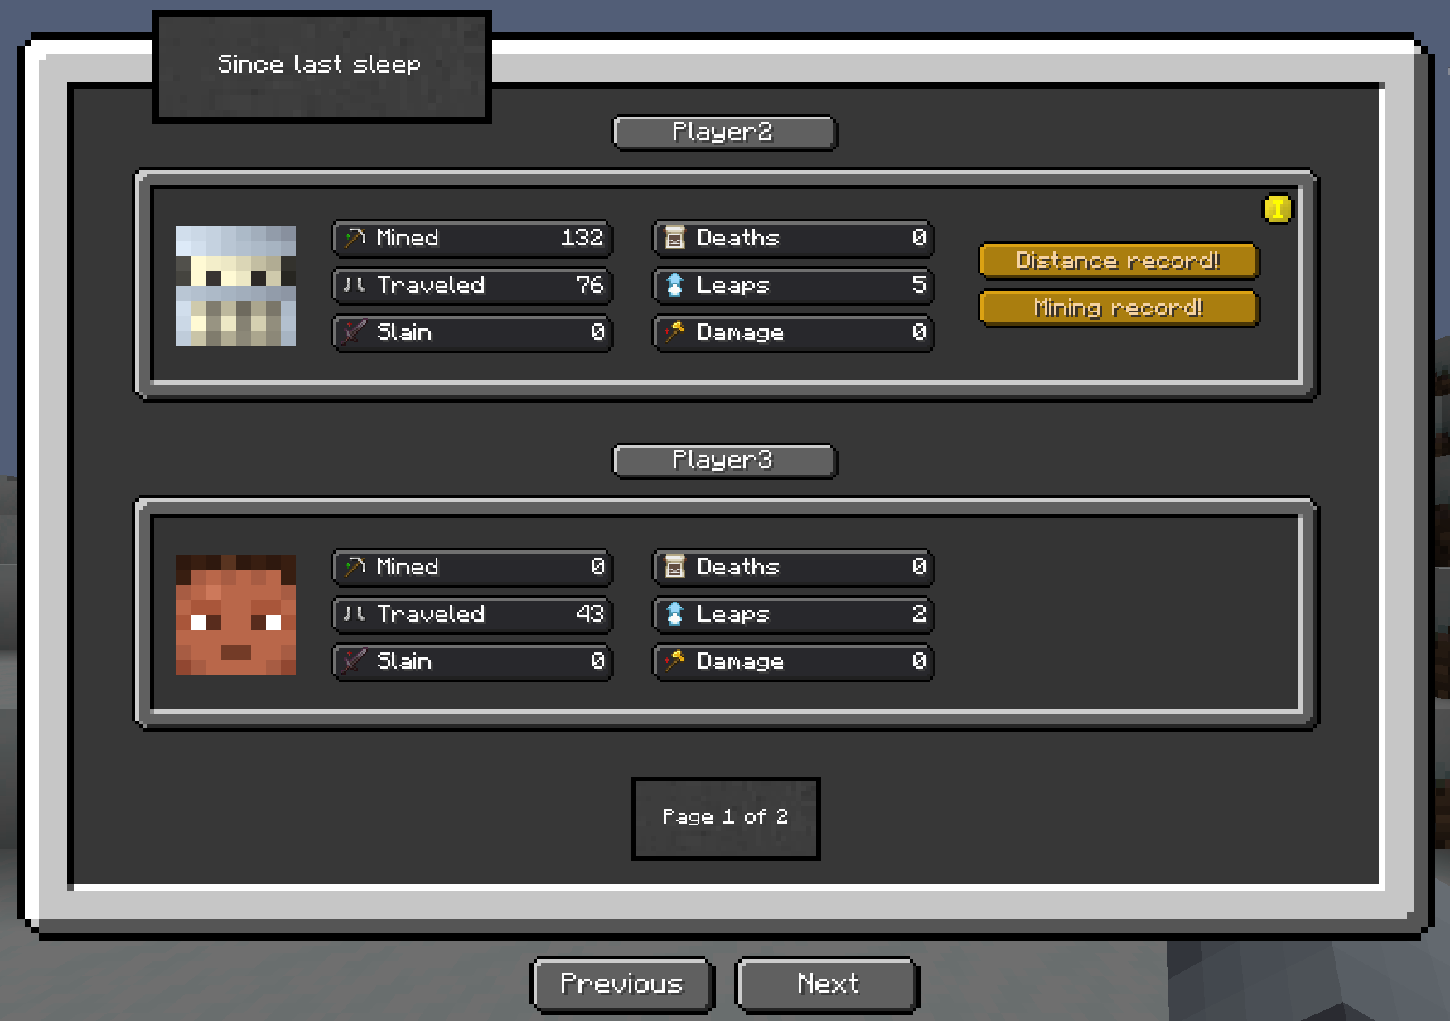Click the jump arrow icon in Player3's Leaps row
The height and width of the screenshot is (1021, 1450).
675,614
